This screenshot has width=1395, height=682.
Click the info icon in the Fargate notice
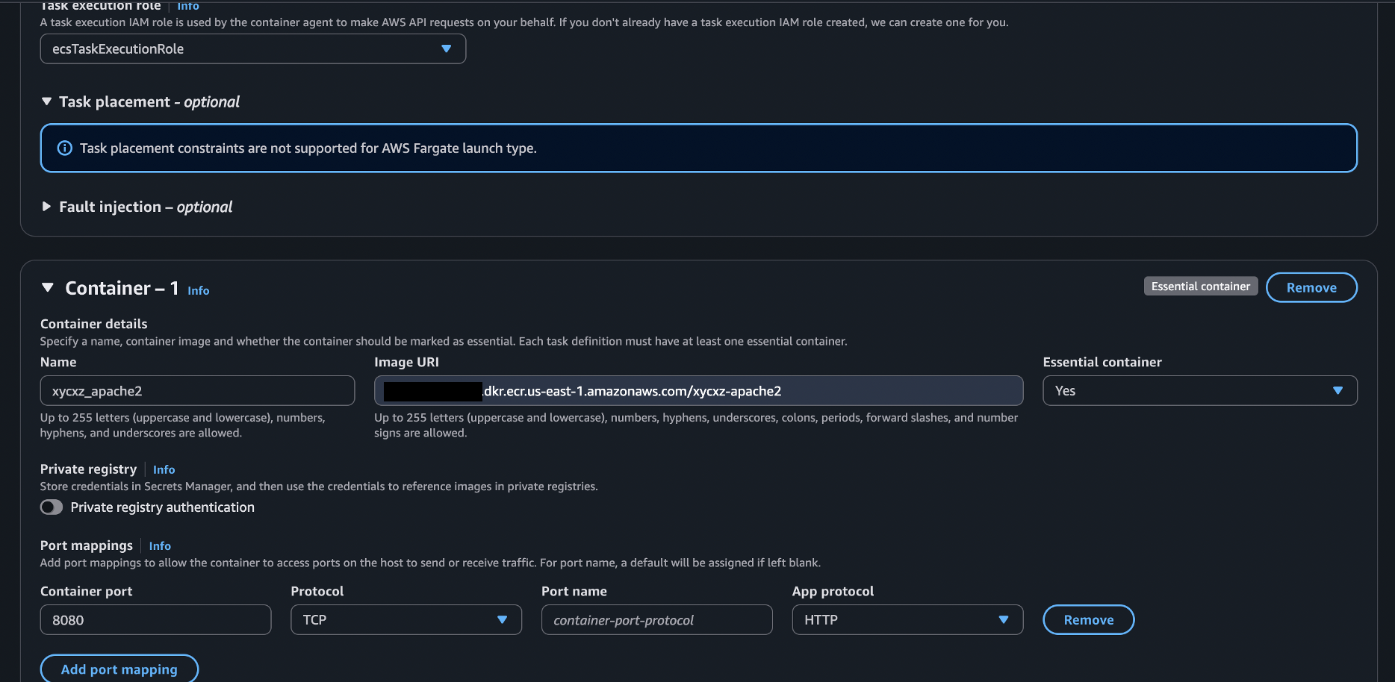65,148
